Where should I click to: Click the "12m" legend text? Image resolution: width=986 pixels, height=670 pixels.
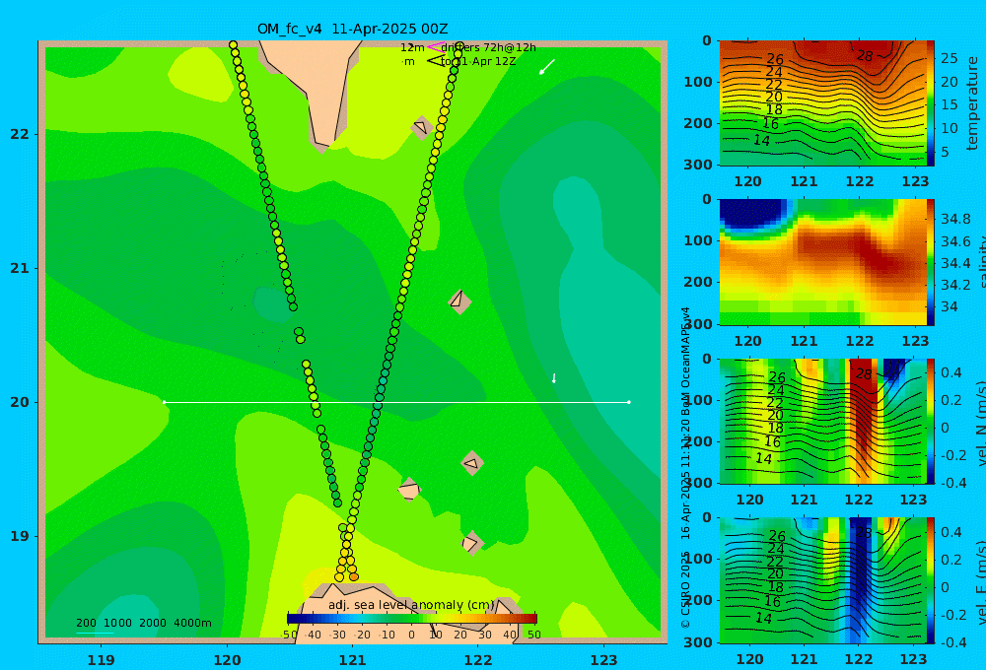click(x=412, y=47)
